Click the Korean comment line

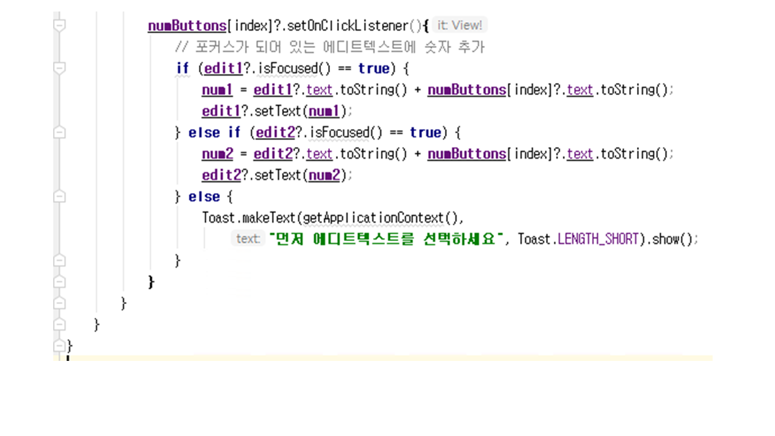[329, 47]
